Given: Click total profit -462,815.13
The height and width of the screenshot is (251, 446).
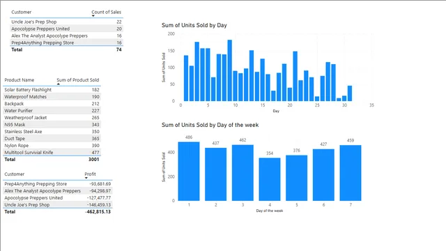Looking at the screenshot, I should click(x=98, y=212).
